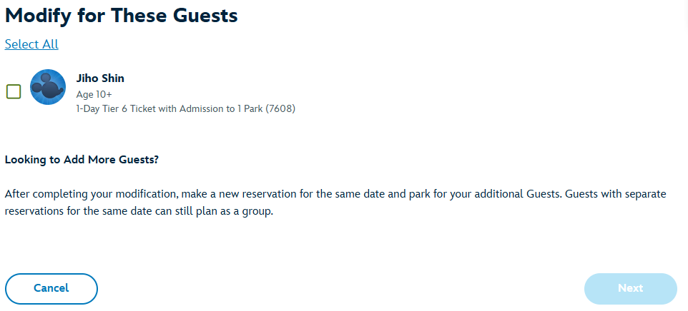Click the ticket number (7608)
The image size is (688, 311).
pyautogui.click(x=281, y=109)
